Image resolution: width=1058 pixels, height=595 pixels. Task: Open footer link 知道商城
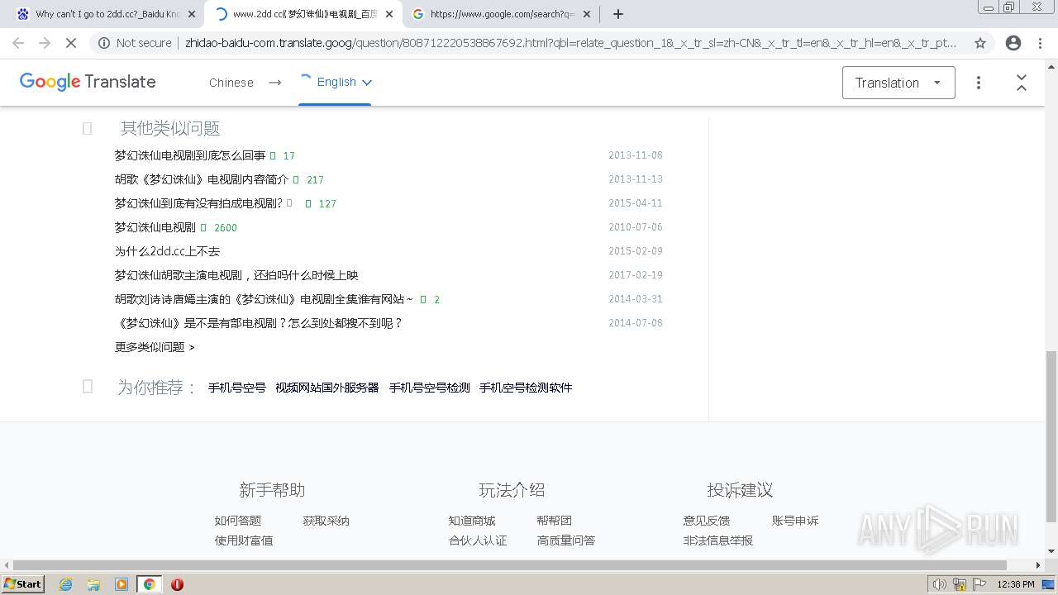(472, 521)
